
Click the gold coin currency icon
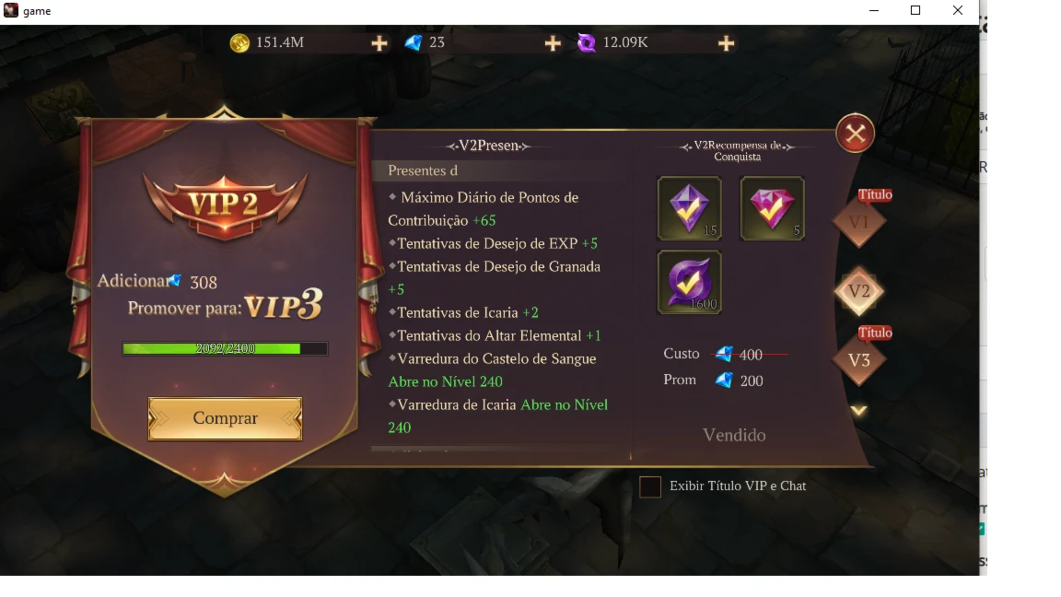click(239, 42)
